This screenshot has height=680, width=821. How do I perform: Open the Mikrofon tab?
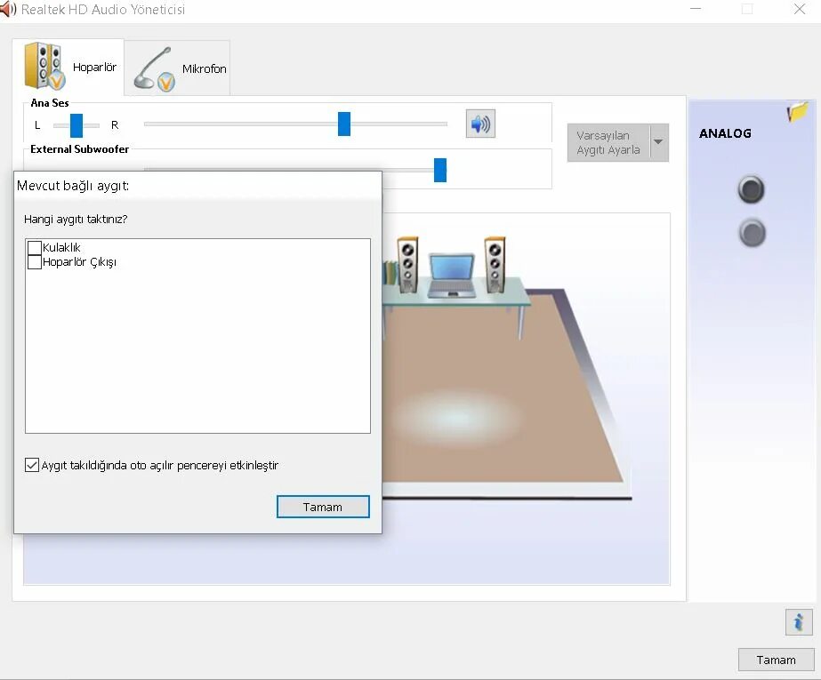coord(177,68)
